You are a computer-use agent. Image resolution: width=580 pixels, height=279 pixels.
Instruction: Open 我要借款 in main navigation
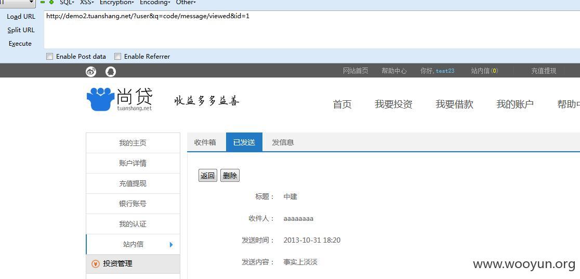tap(454, 104)
